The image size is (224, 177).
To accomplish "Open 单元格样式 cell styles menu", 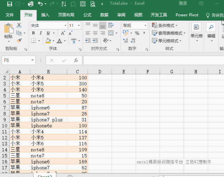I will 167,41.
